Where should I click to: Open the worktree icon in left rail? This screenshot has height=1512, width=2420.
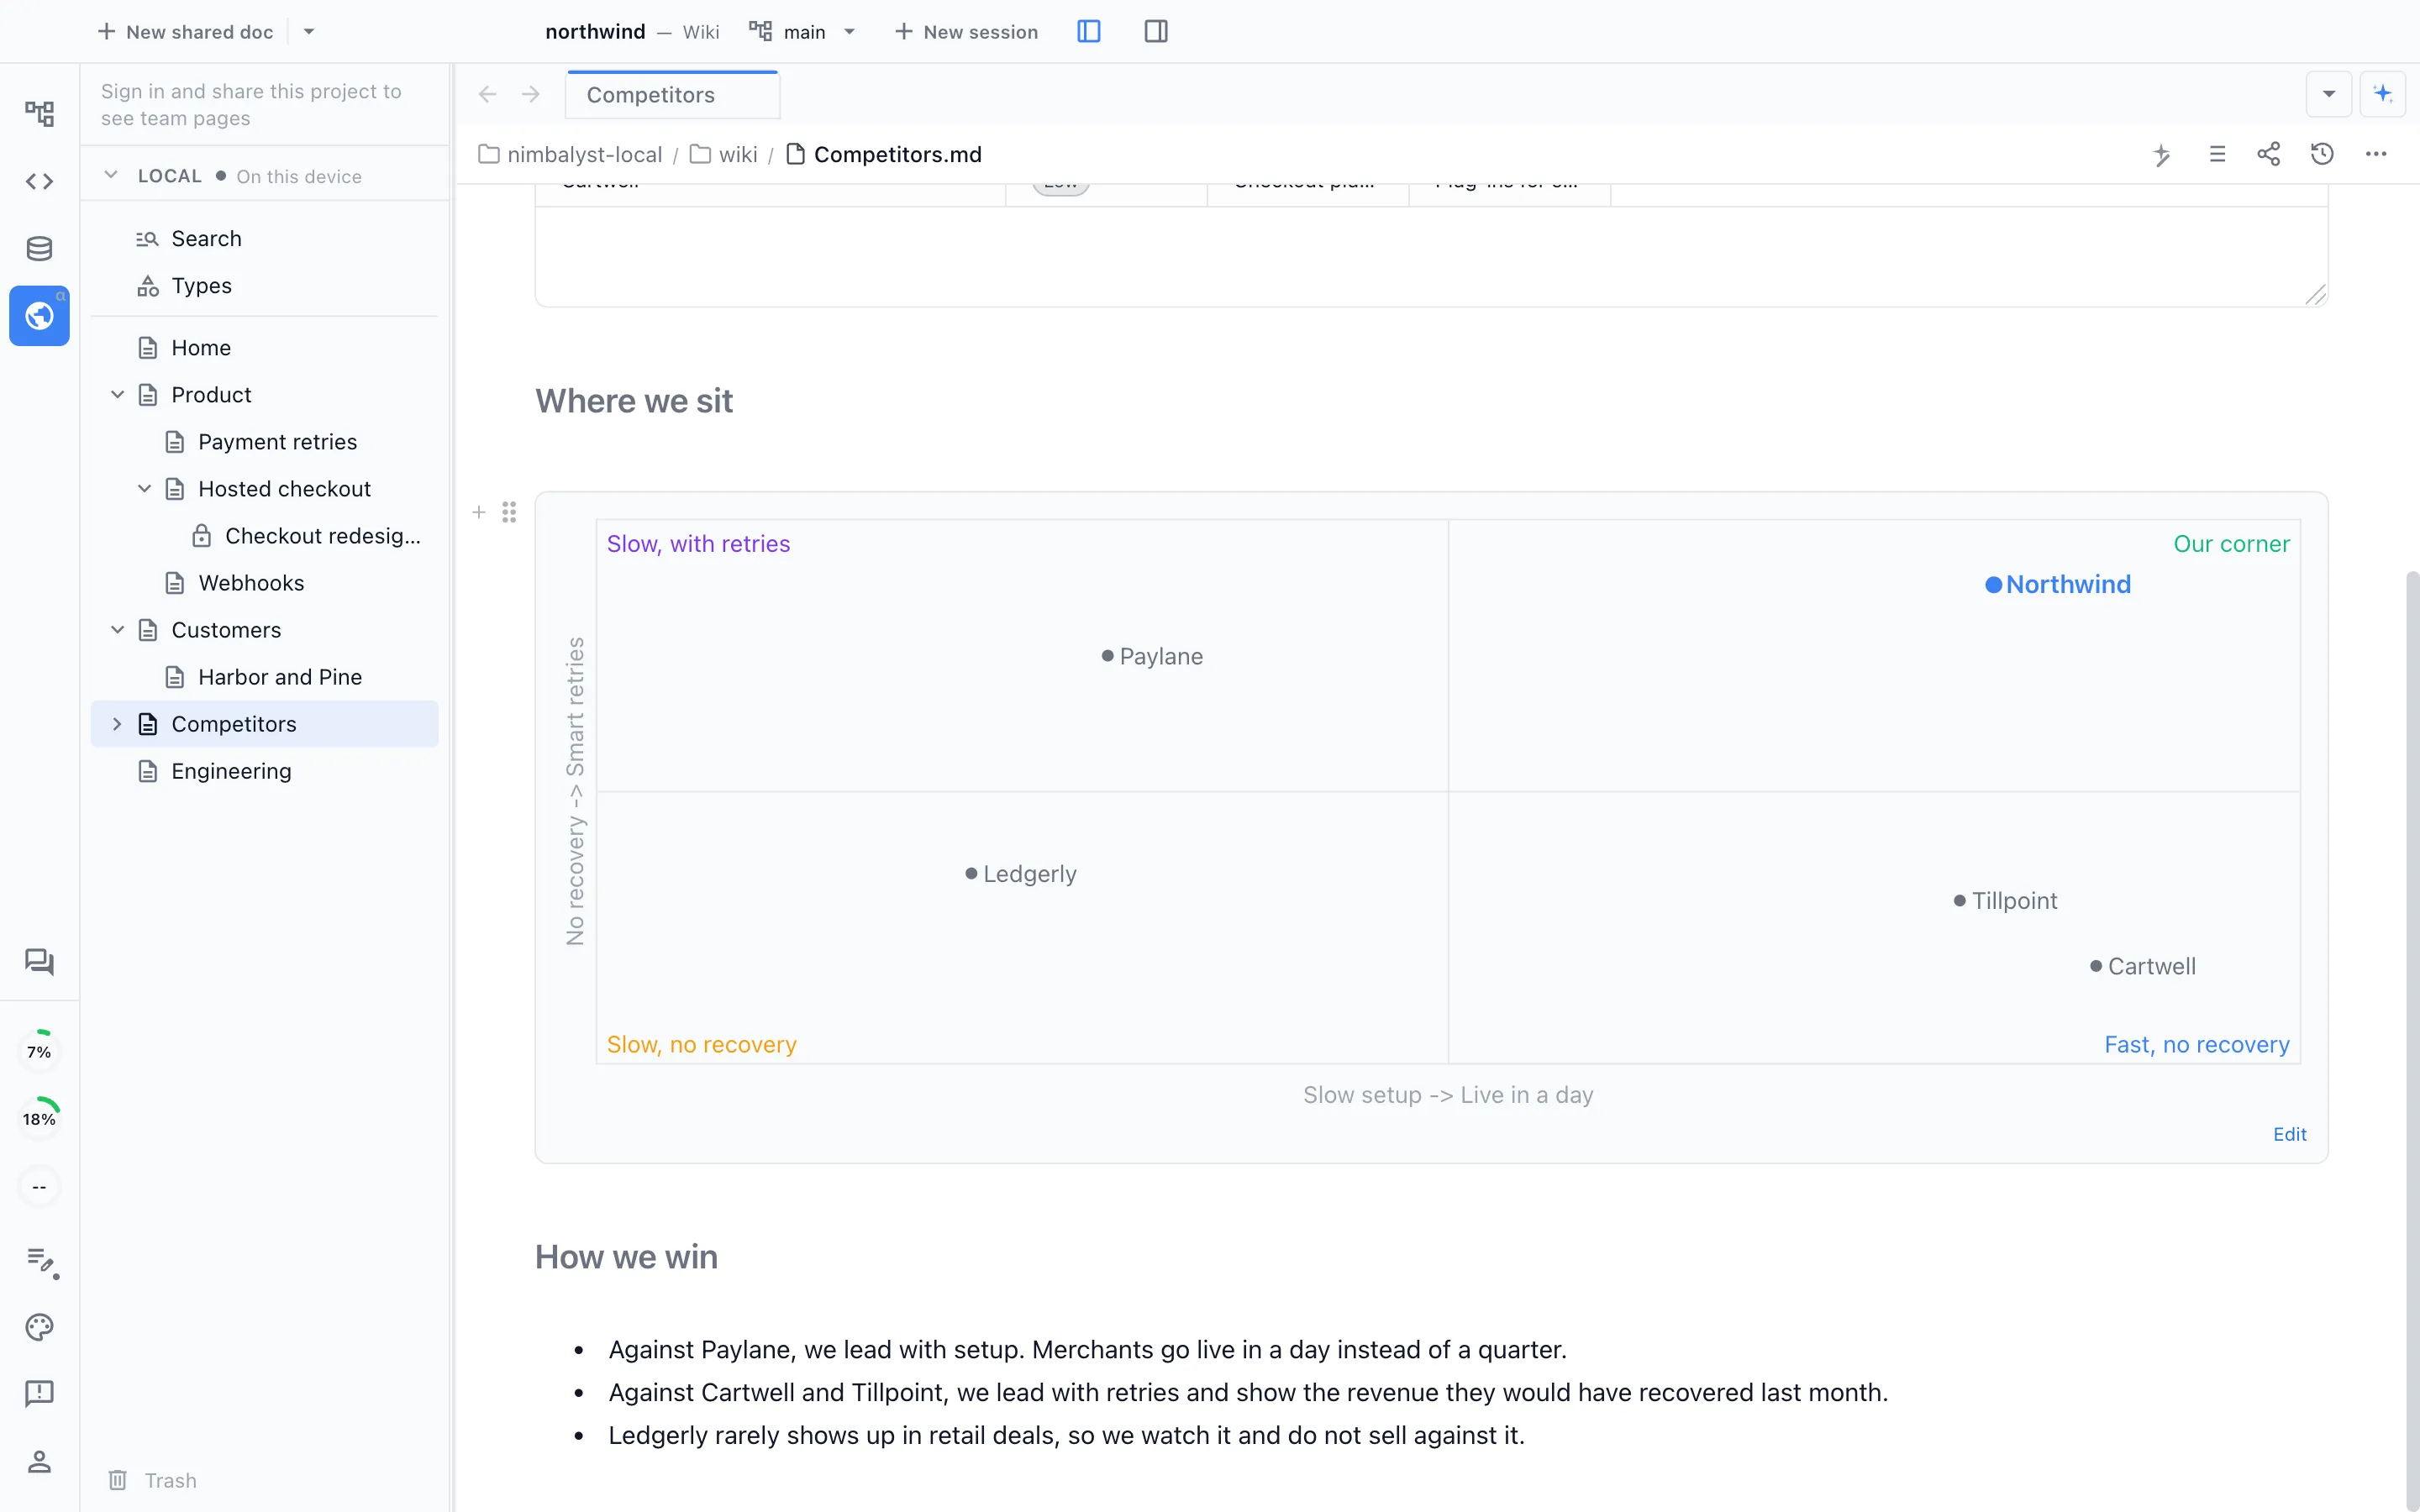click(39, 113)
